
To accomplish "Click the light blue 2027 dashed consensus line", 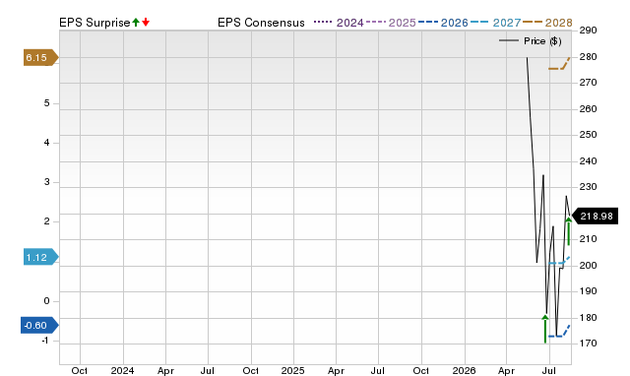I will (x=559, y=261).
